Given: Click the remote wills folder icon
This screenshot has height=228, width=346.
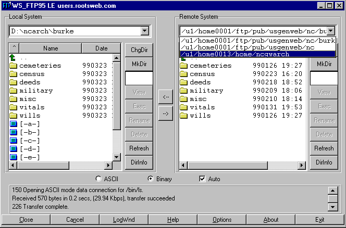Looking at the screenshot, I should tap(184, 116).
